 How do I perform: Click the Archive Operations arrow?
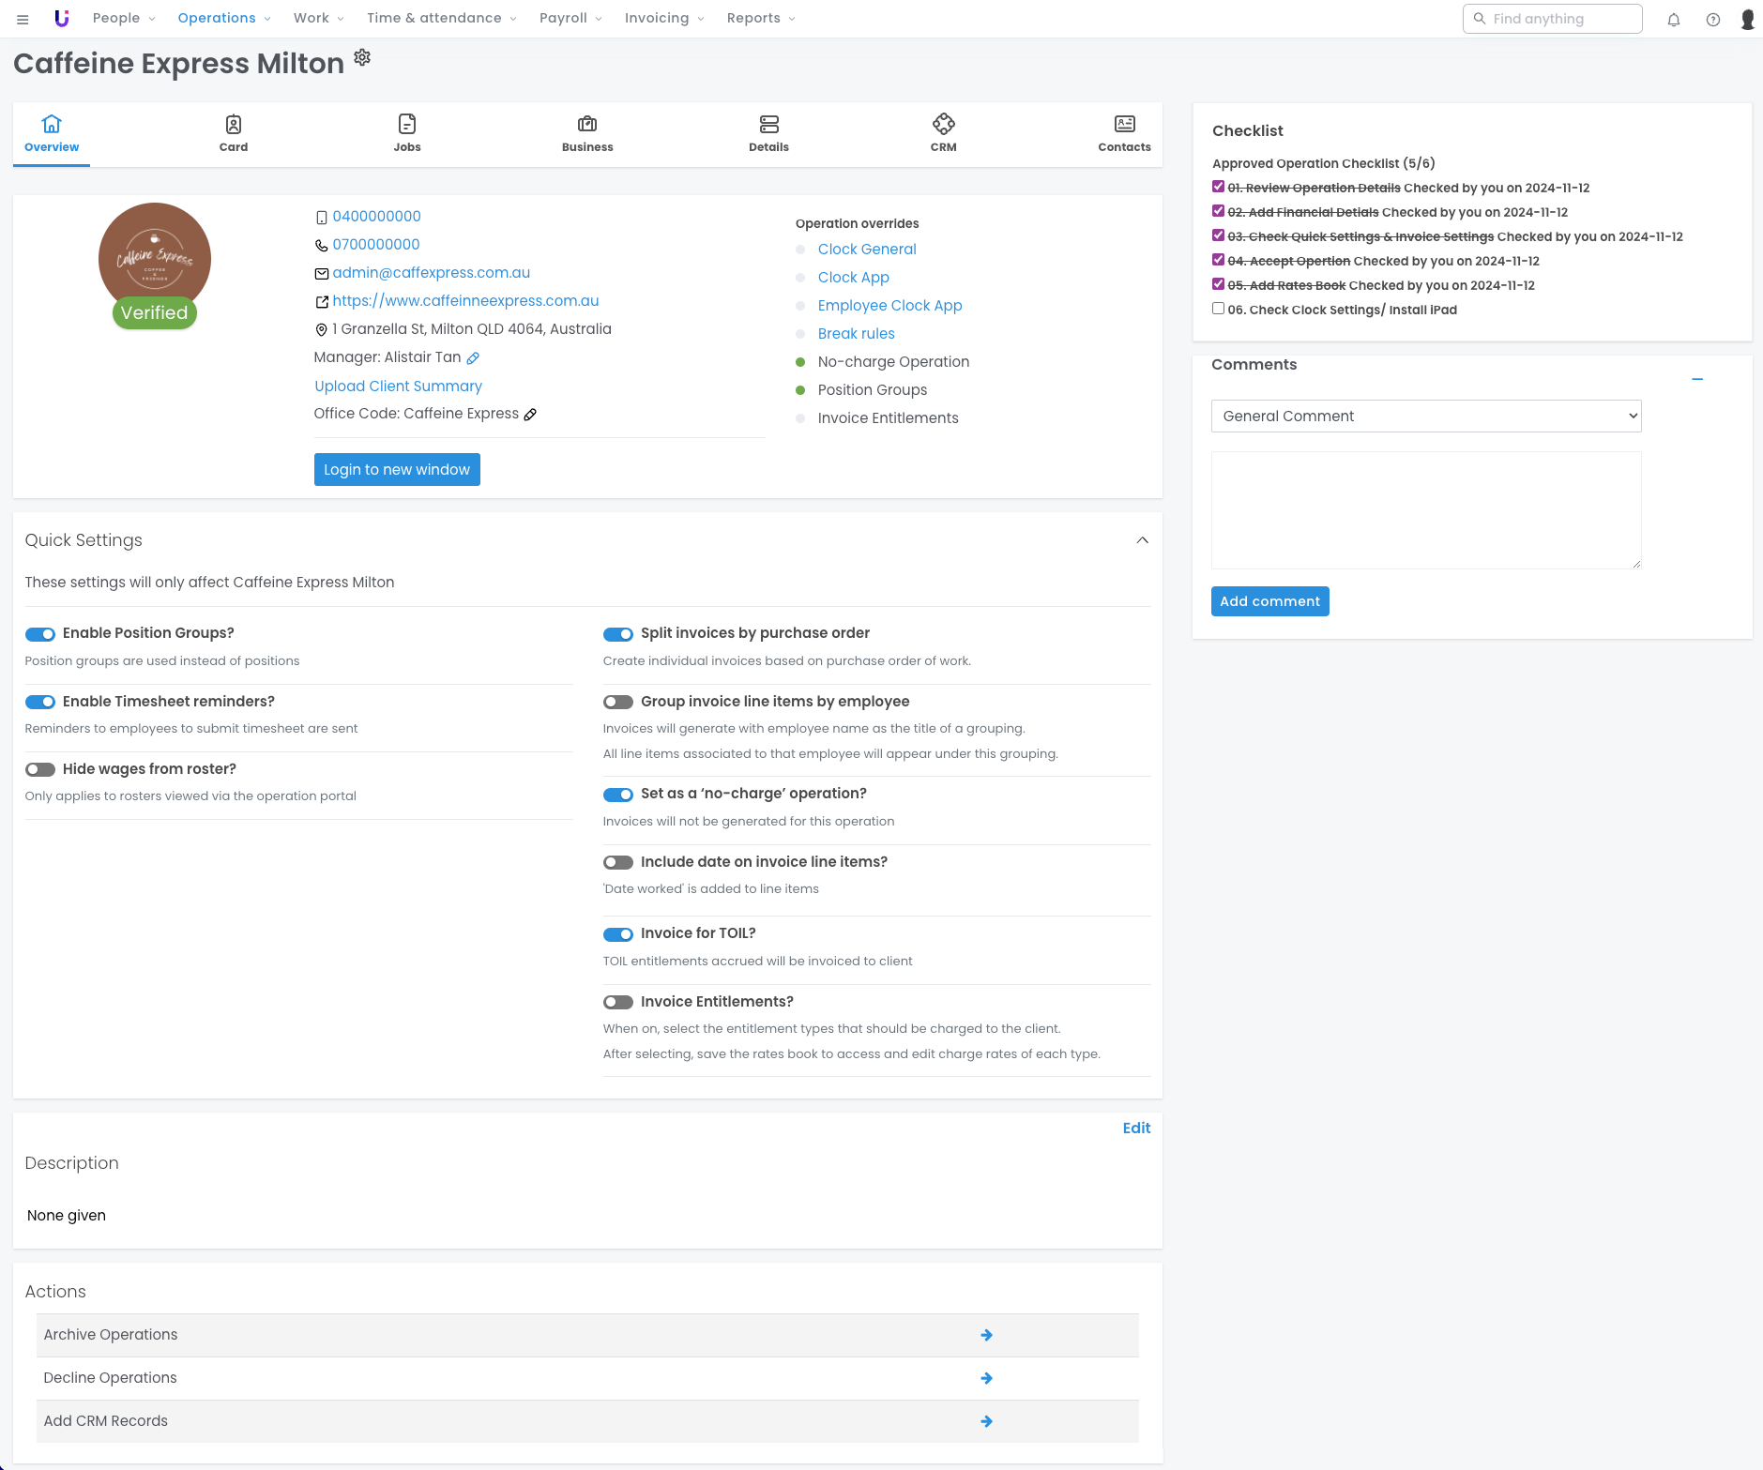coord(986,1335)
